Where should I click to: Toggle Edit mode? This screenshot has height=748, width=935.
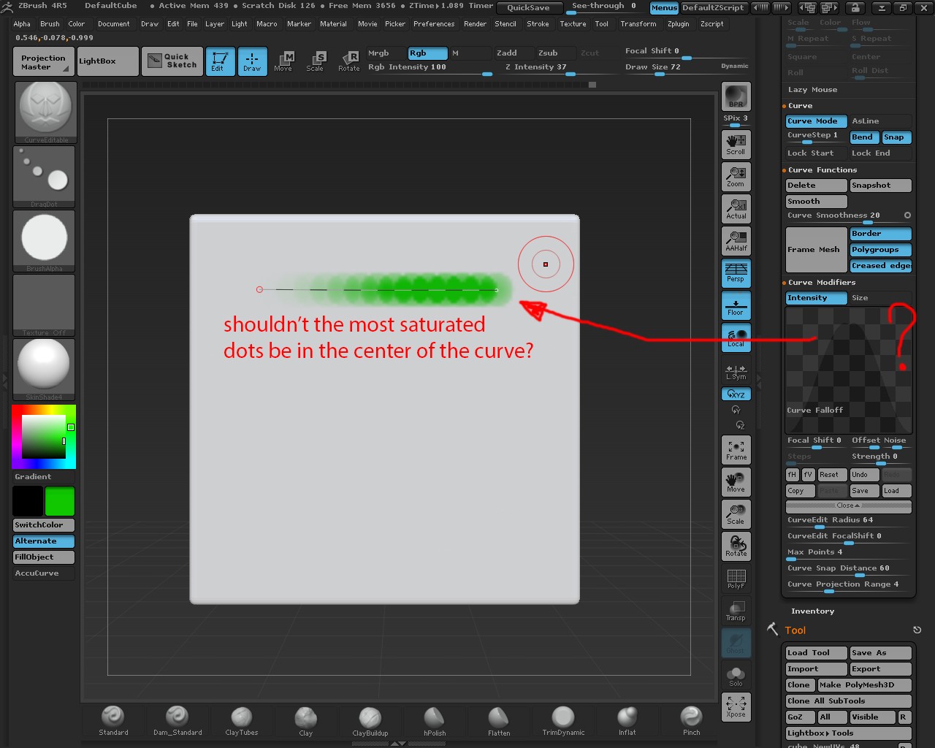coord(221,61)
